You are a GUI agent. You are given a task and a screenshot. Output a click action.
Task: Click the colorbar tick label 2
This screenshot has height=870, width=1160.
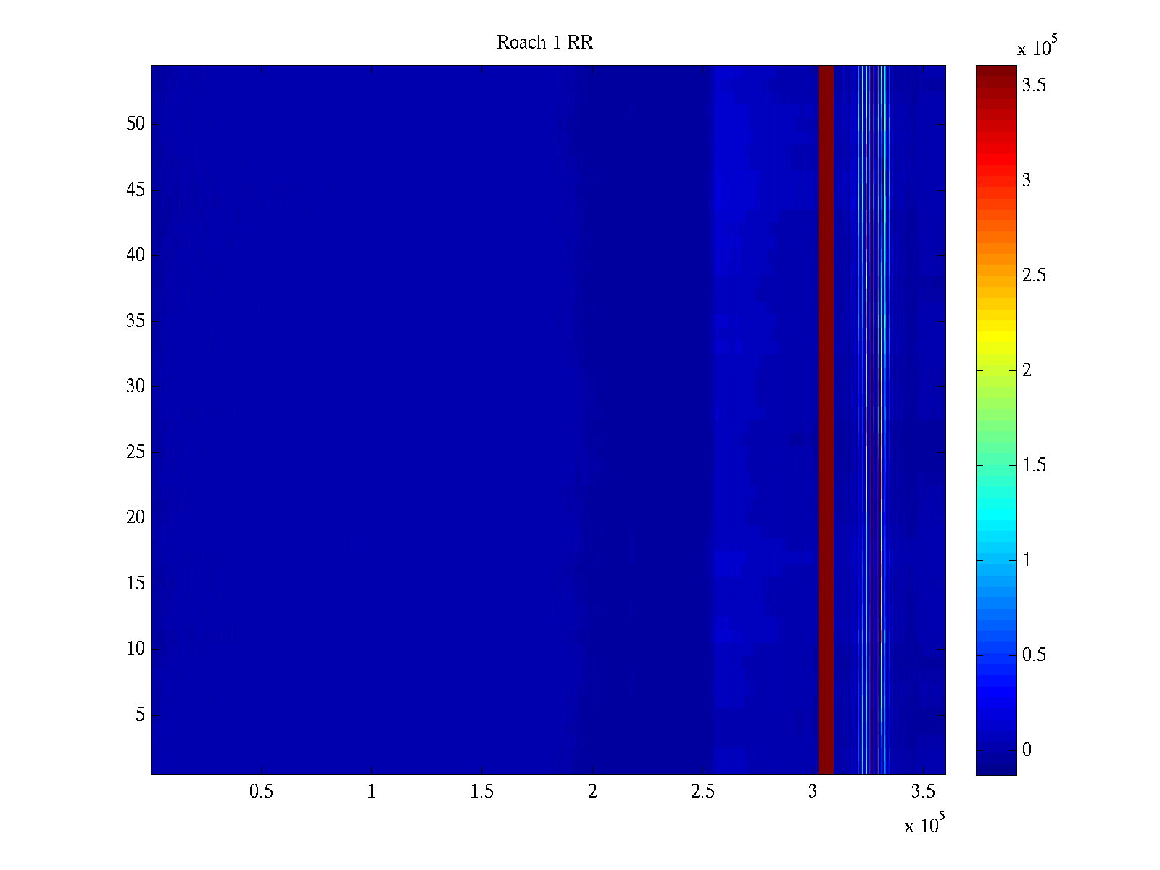(1027, 370)
